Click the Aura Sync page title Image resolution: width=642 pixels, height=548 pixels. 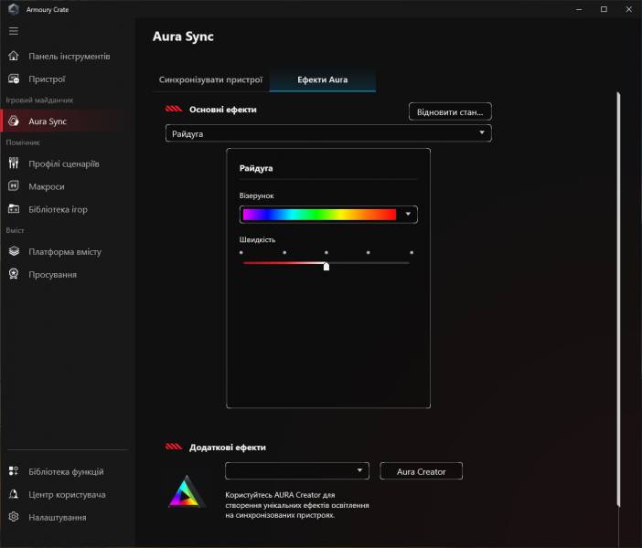tap(183, 37)
